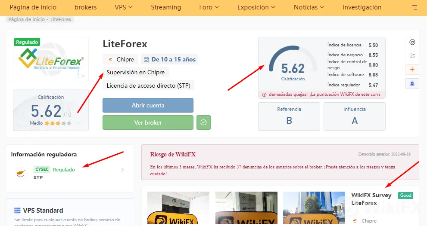Viewport: 427px width, 226px height.
Task: Click the green Good badge in WikiFX Survey
Action: 405,195
